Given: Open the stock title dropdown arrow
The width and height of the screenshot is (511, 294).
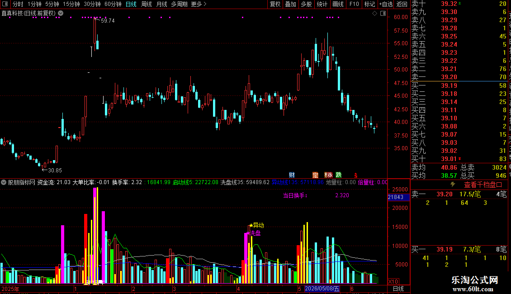Looking at the screenshot, I should click(61, 14).
